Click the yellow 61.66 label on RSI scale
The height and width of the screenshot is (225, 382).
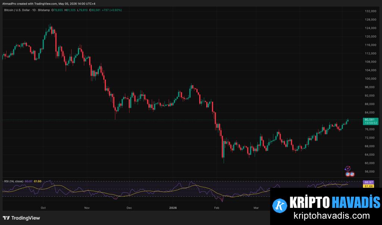coord(369,186)
